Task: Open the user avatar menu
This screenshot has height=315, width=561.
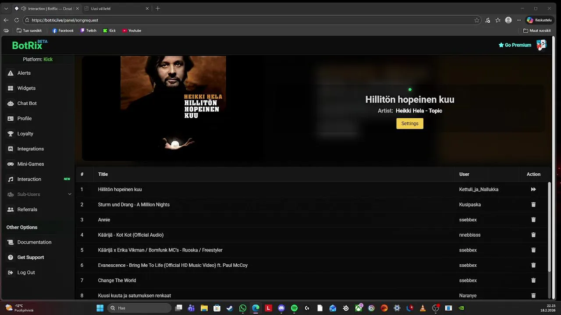Action: pyautogui.click(x=541, y=45)
